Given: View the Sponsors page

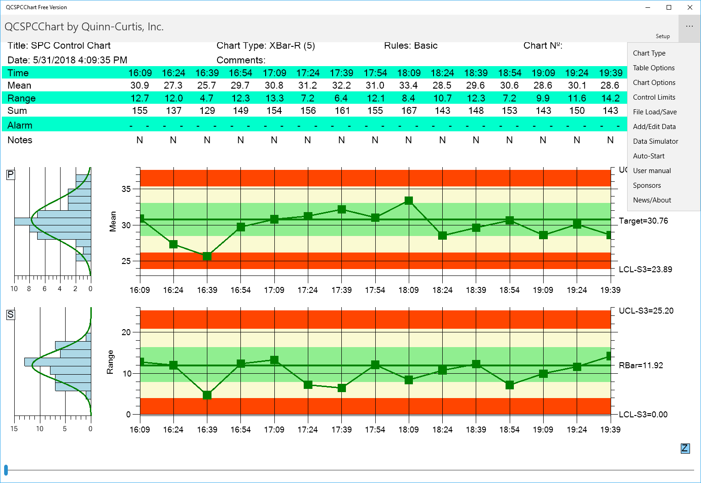Looking at the screenshot, I should click(x=647, y=185).
